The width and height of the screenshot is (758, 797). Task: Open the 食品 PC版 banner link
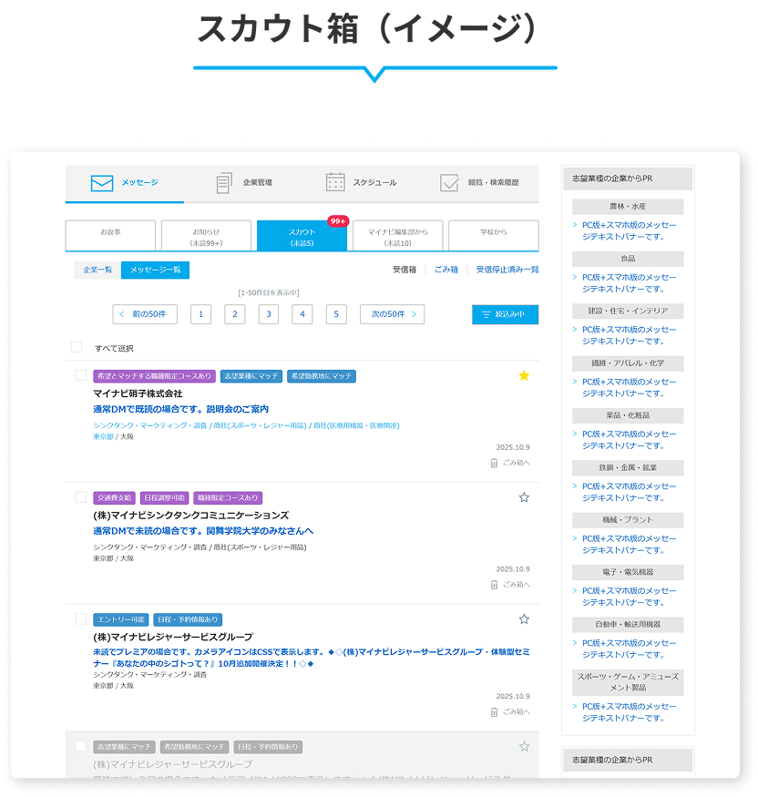tap(629, 283)
